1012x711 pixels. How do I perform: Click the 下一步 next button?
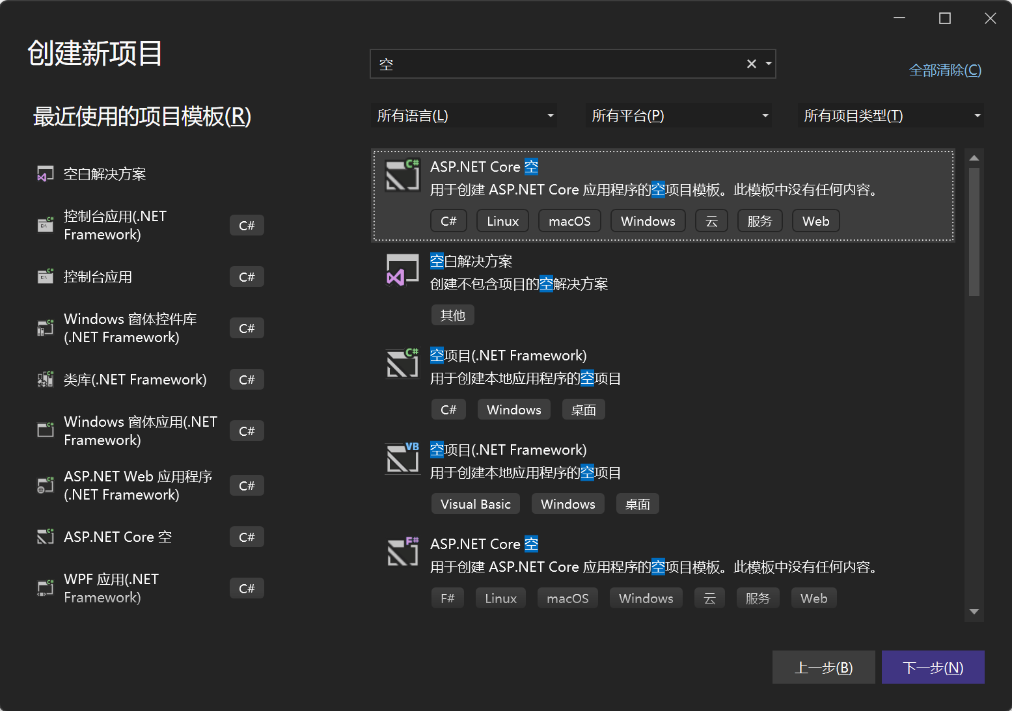(x=933, y=667)
